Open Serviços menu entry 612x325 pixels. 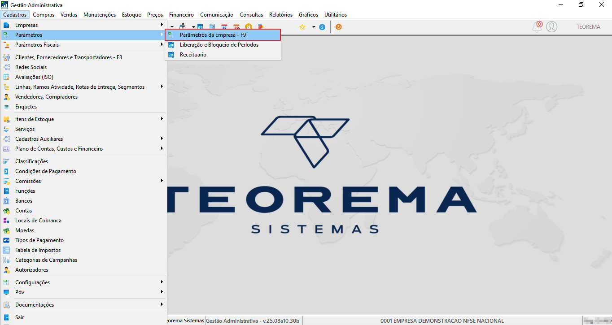83,129
